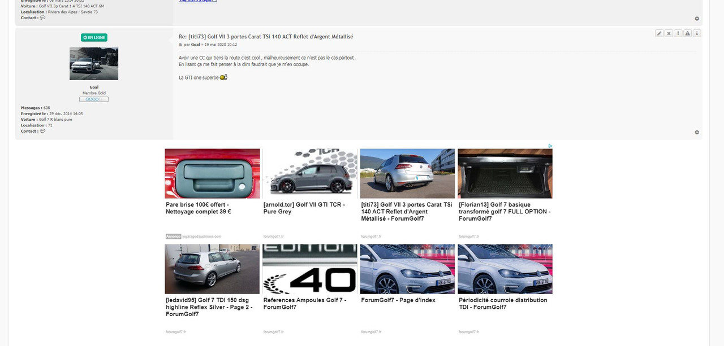The image size is (724, 346).
Task: Jump to top from Goal's post arrow
Action: pyautogui.click(x=697, y=133)
